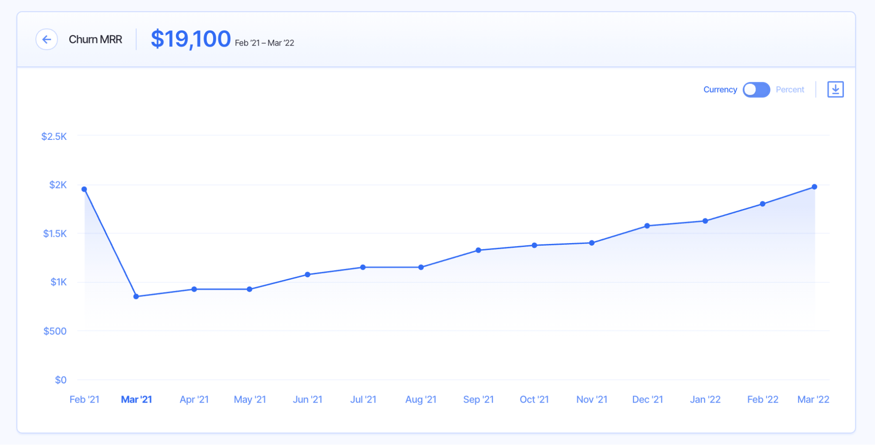Click the highlighted Mar '21 axis label
The height and width of the screenshot is (445, 875).
tap(136, 400)
